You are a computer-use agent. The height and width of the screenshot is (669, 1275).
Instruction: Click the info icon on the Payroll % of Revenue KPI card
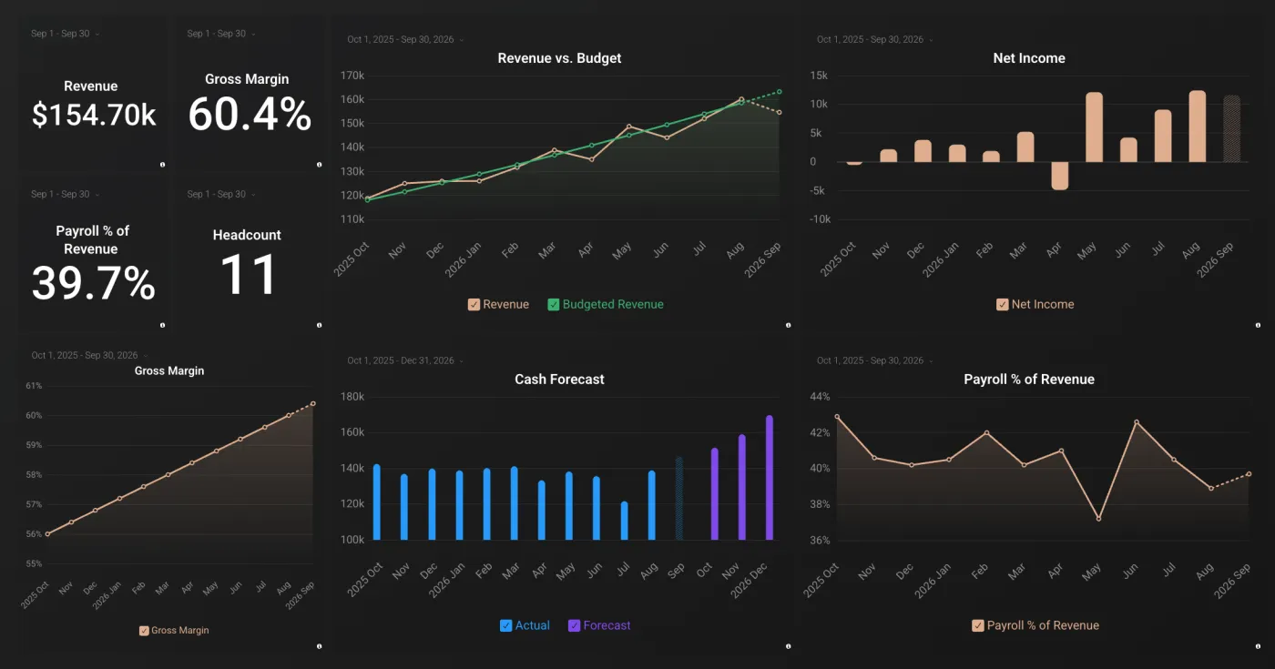click(162, 325)
